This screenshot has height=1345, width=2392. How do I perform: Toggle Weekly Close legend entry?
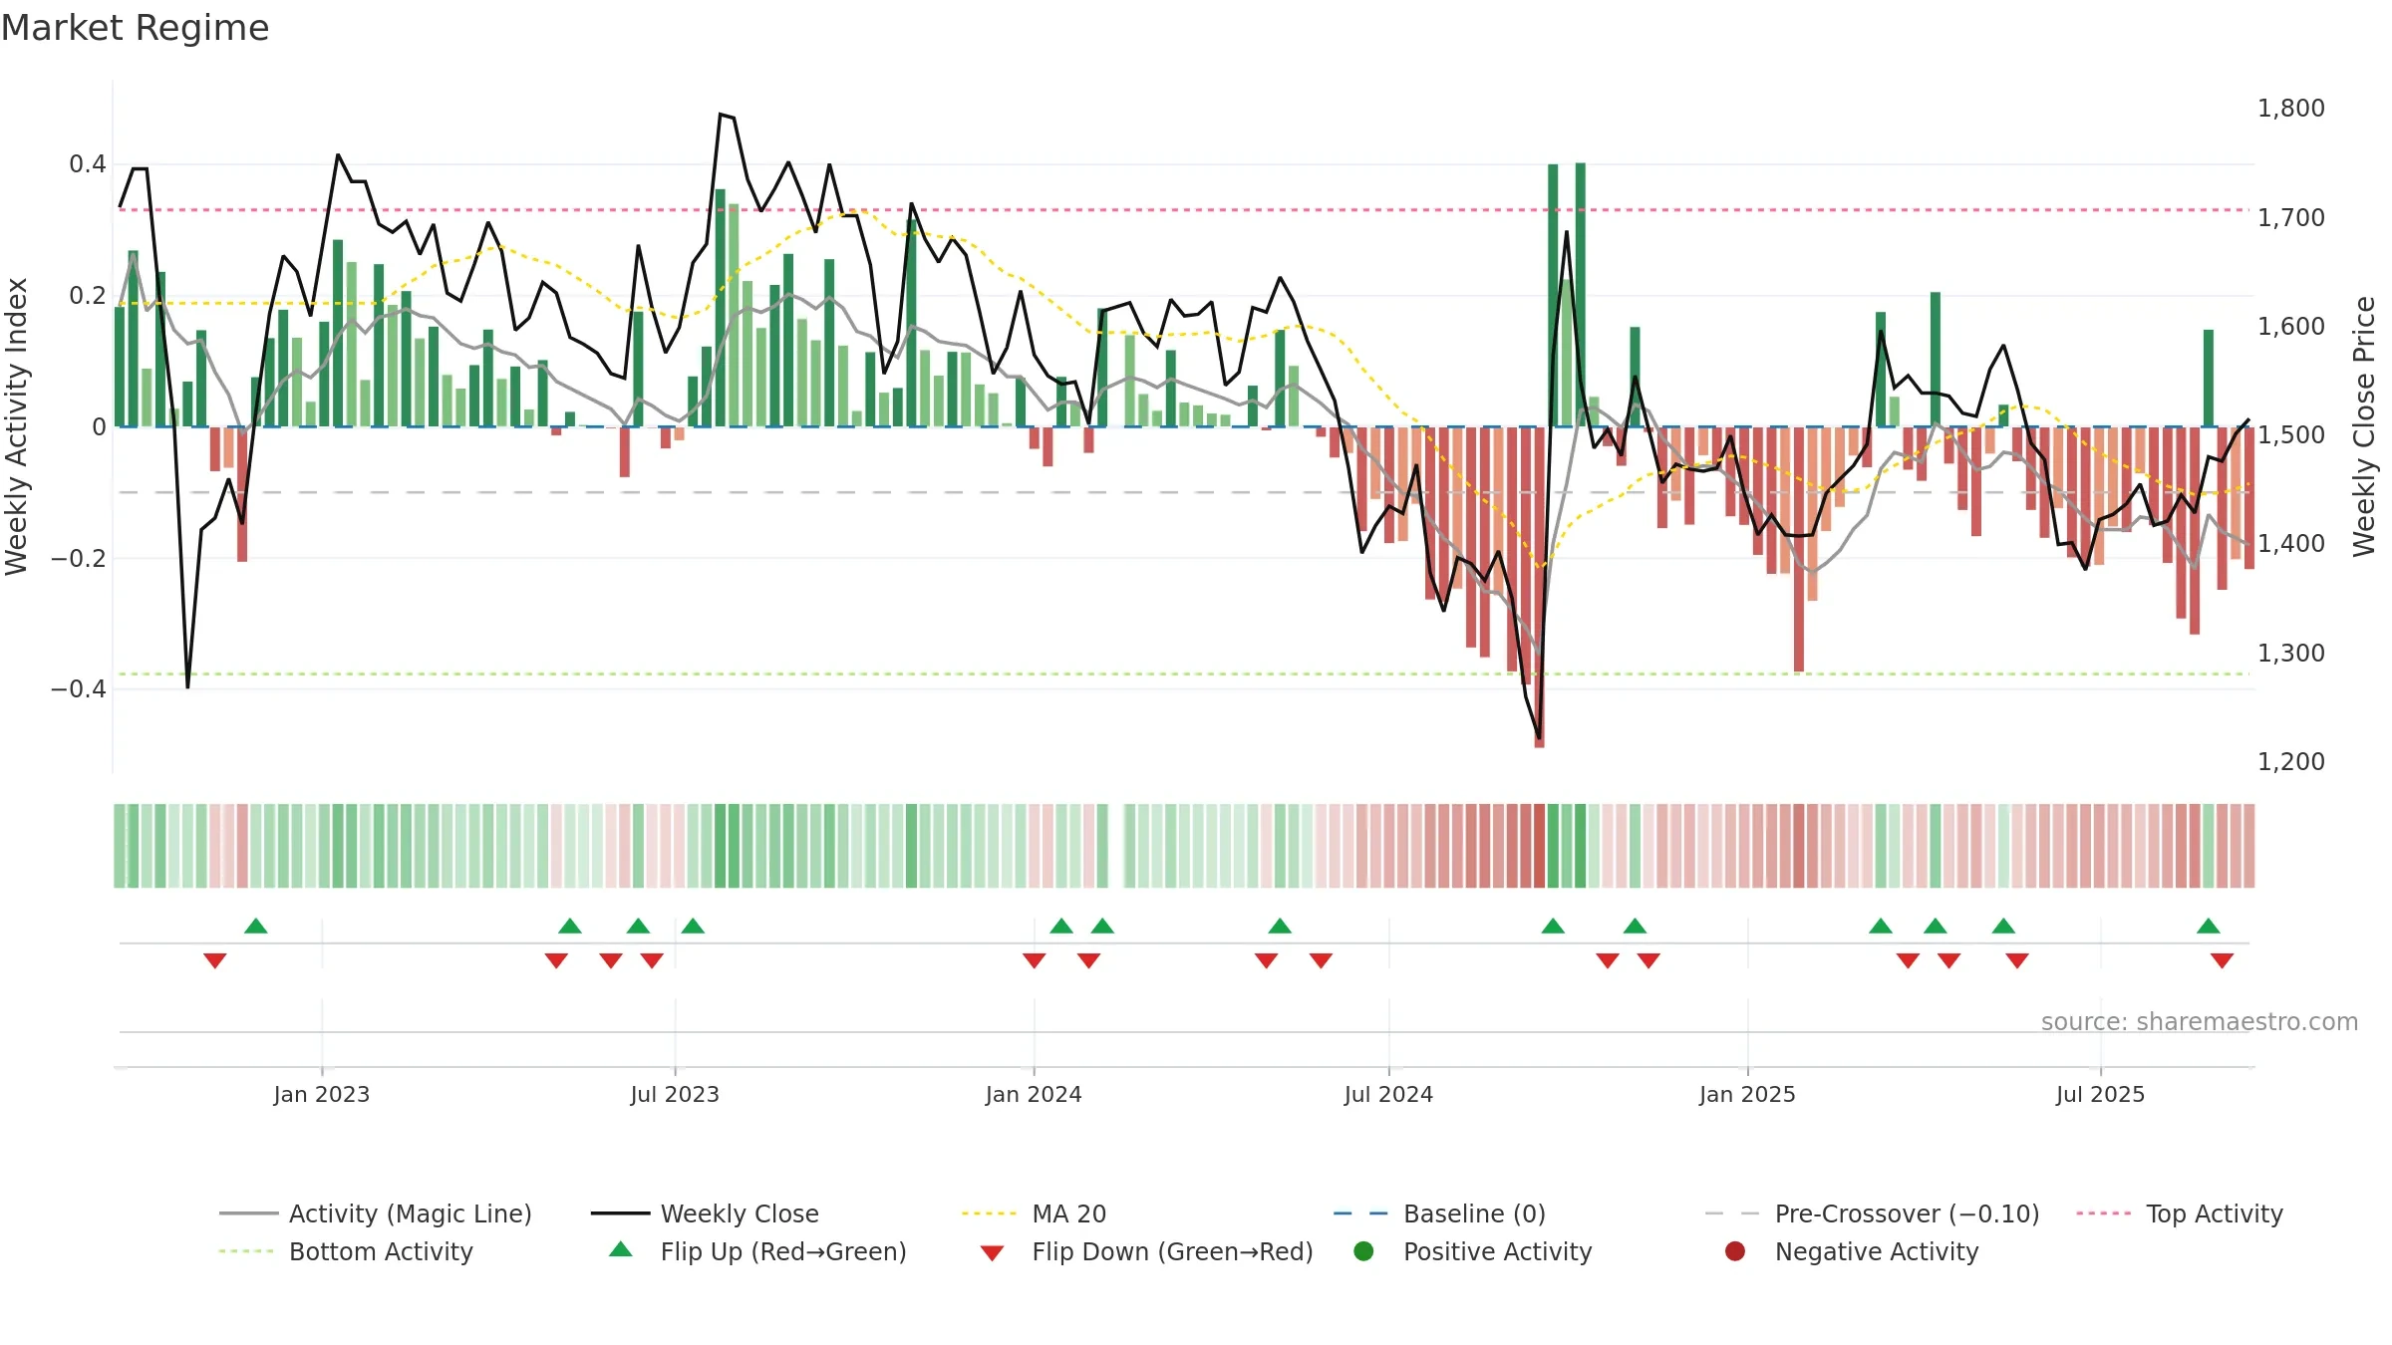click(705, 1213)
